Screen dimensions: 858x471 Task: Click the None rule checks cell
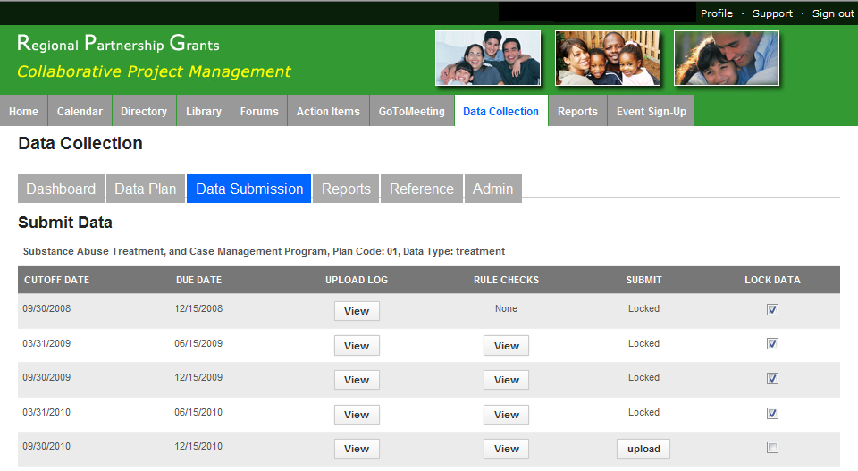[x=506, y=308]
